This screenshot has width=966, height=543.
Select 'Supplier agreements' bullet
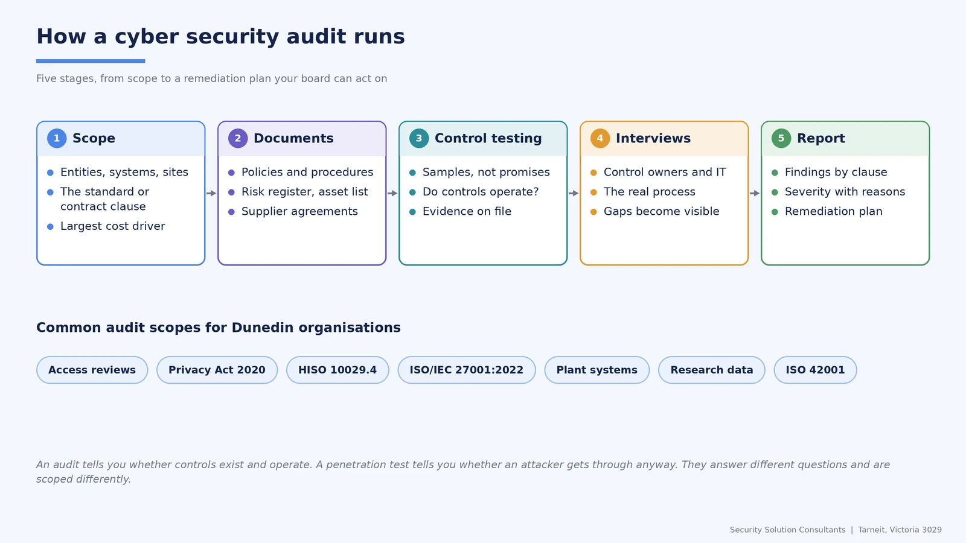click(x=299, y=212)
